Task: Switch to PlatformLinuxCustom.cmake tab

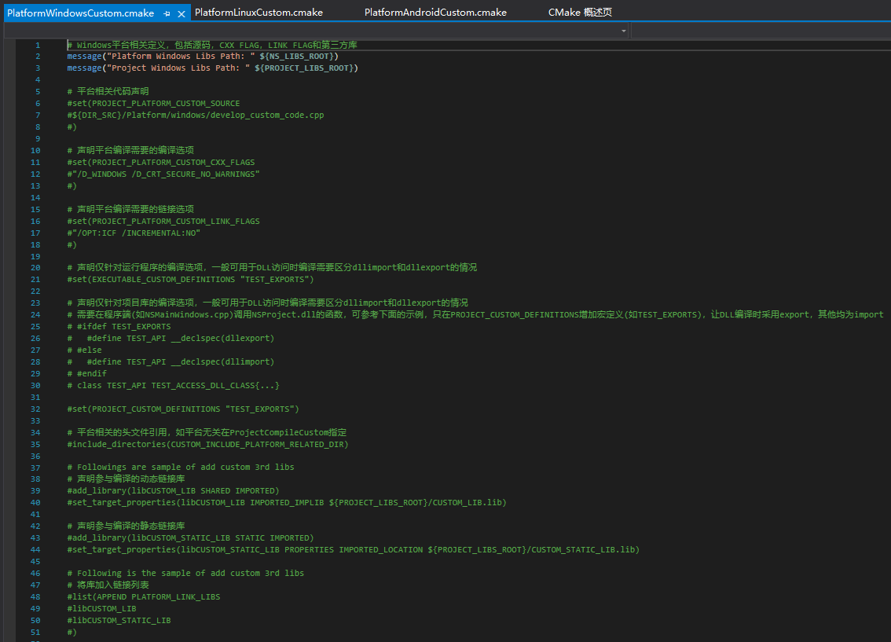Action: coord(258,13)
